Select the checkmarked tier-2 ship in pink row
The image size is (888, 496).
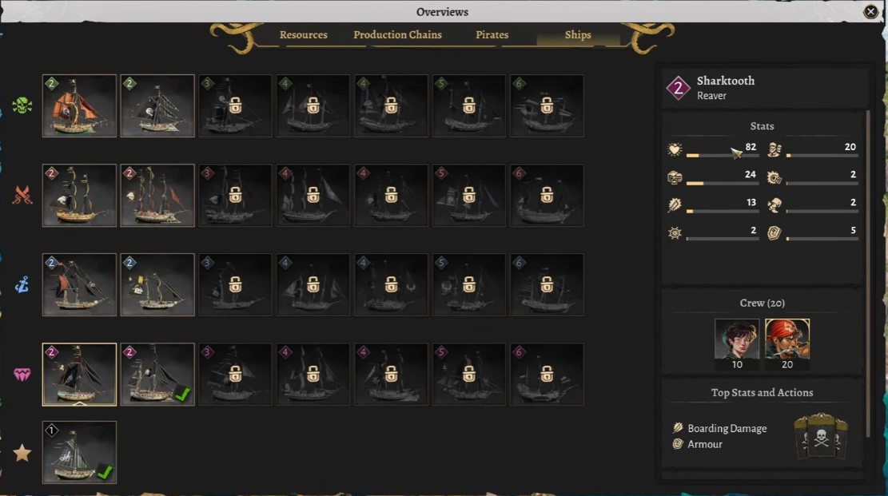[x=157, y=375]
